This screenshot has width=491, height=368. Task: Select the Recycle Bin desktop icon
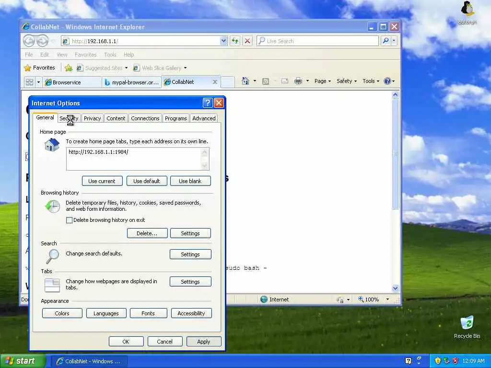click(x=467, y=327)
